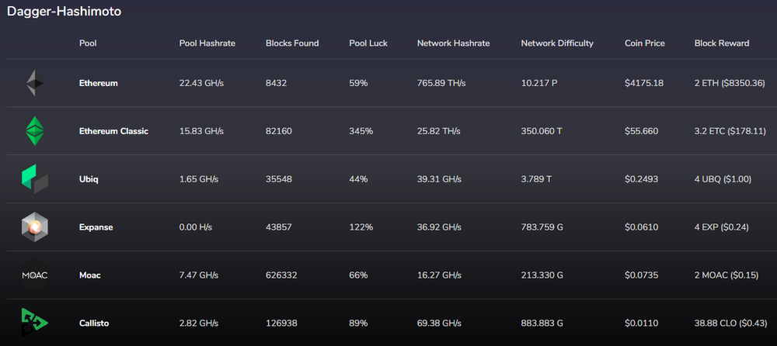Image resolution: width=777 pixels, height=346 pixels.
Task: Click the Dagger-Hashimoto section heading
Action: pos(64,12)
